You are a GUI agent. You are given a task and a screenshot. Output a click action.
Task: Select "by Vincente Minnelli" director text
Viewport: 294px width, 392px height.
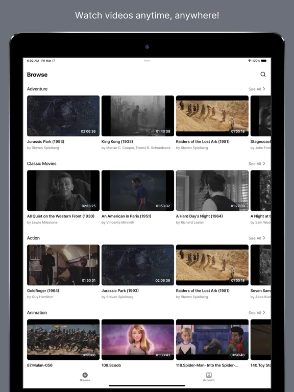click(x=117, y=222)
